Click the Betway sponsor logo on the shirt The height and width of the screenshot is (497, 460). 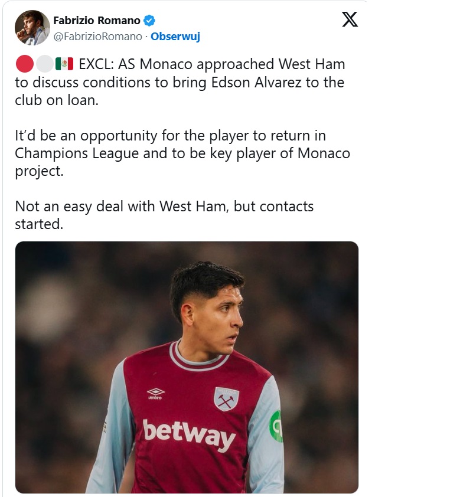pos(189,434)
